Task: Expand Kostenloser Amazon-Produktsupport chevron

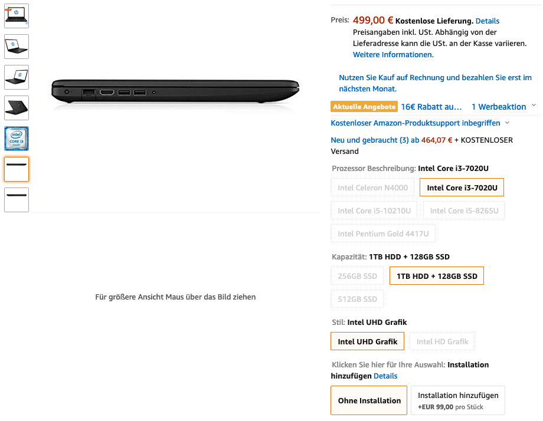Action: (x=508, y=123)
